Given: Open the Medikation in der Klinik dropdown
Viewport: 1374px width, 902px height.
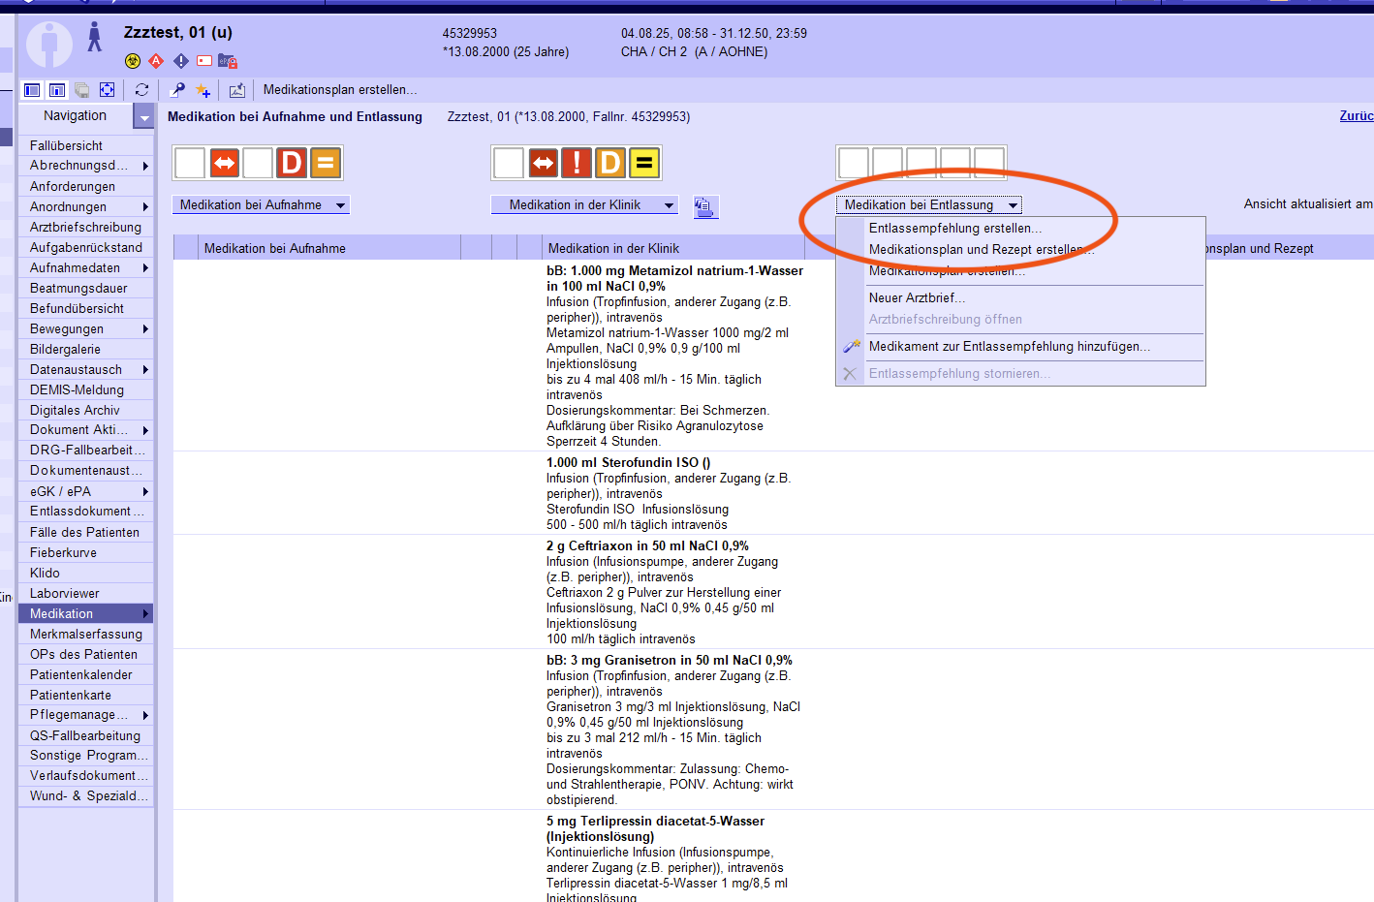Looking at the screenshot, I should point(584,205).
